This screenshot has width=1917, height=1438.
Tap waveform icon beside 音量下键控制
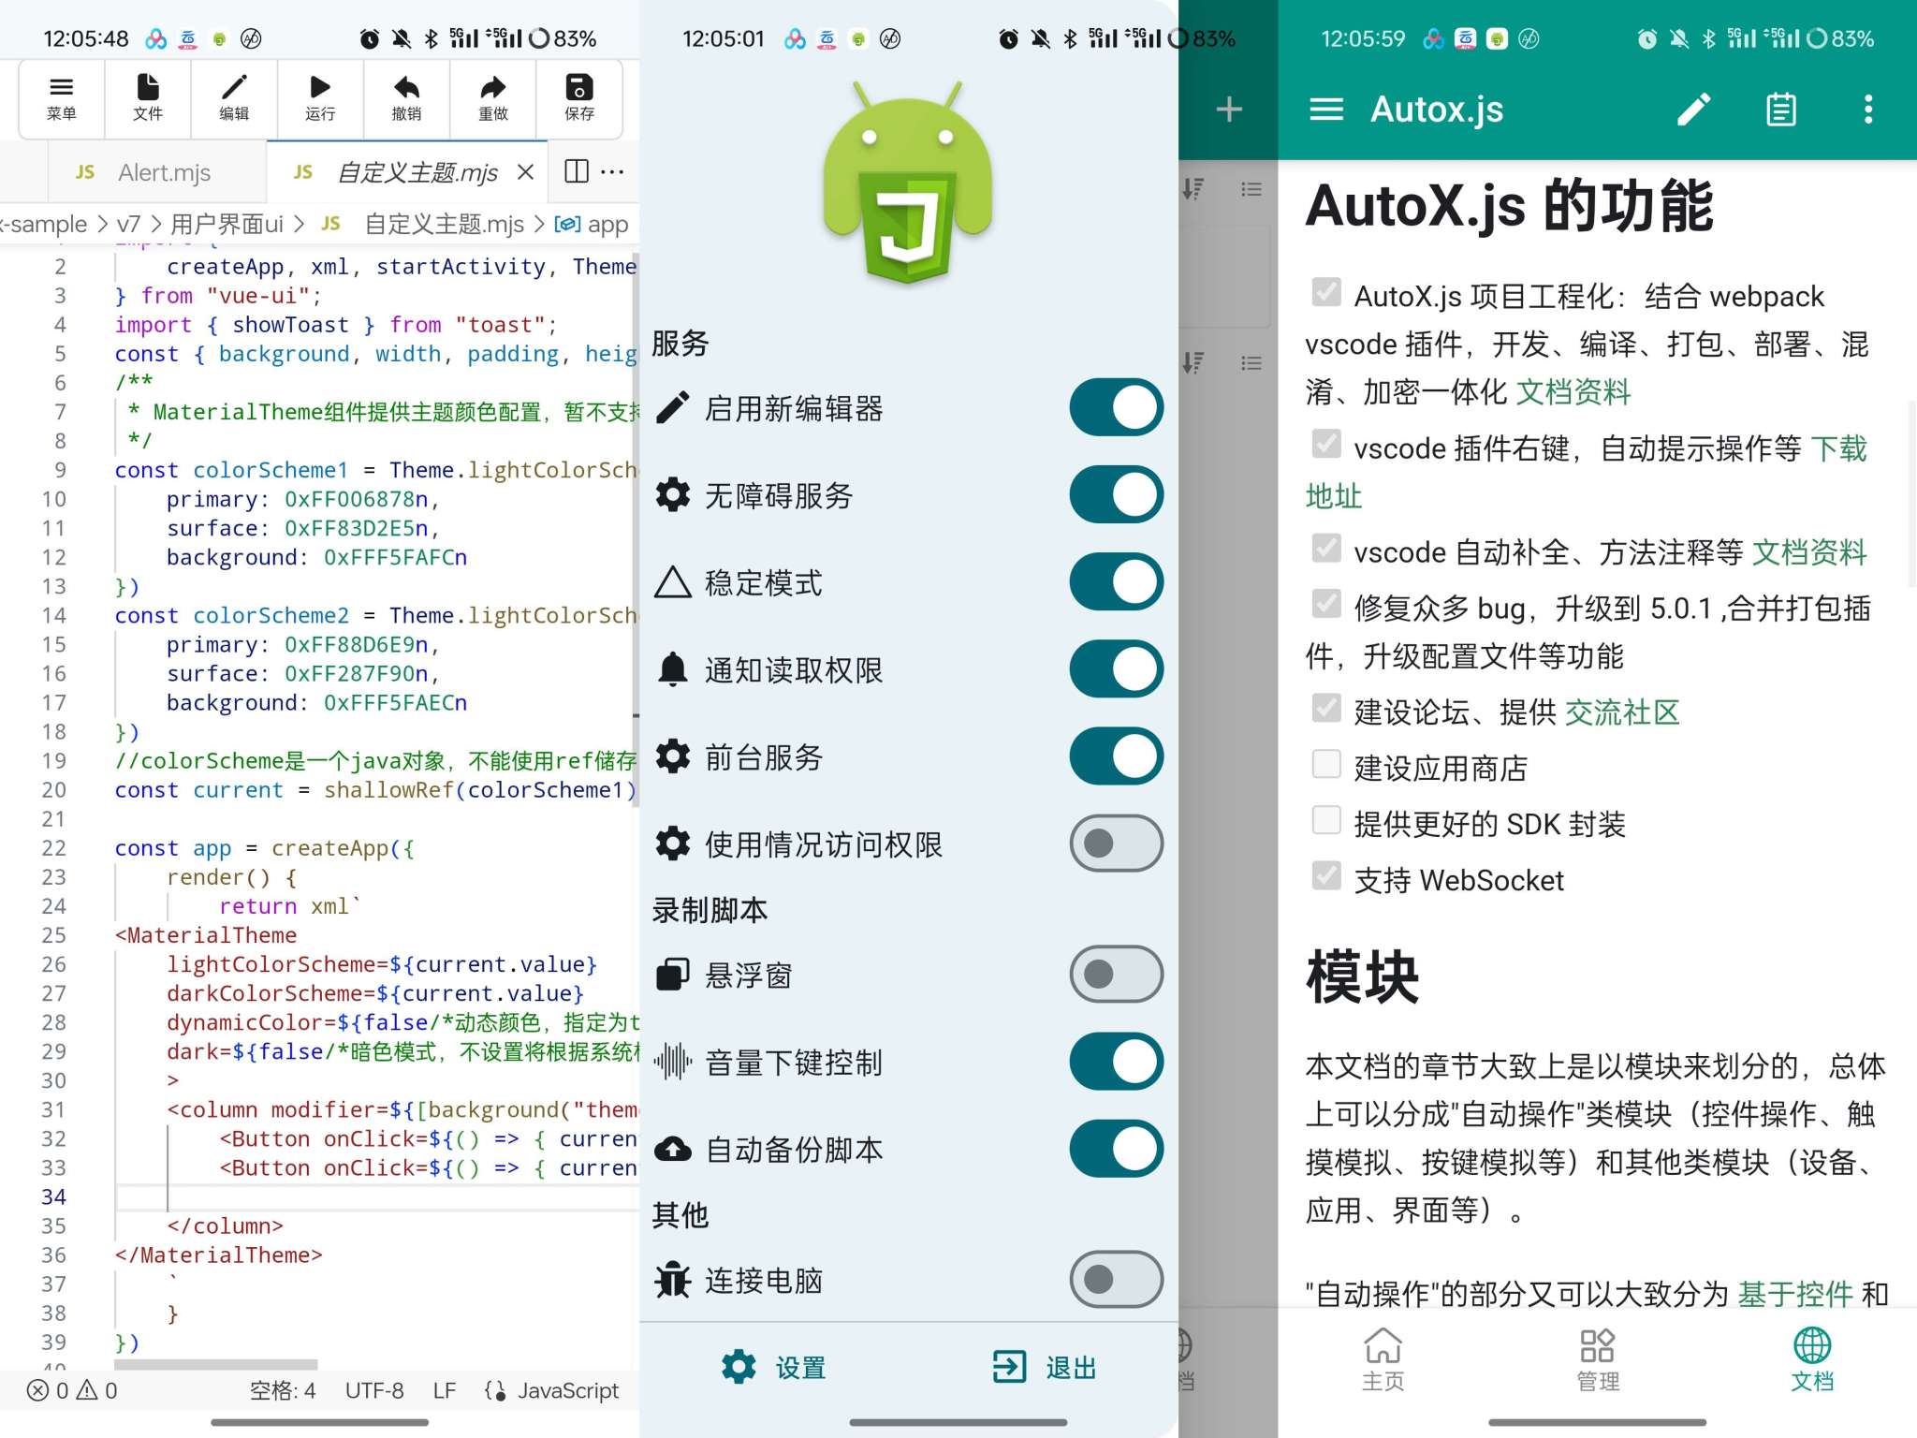[x=673, y=1062]
